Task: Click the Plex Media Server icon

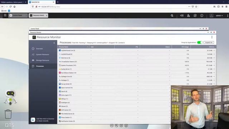Action: pyautogui.click(x=60, y=114)
